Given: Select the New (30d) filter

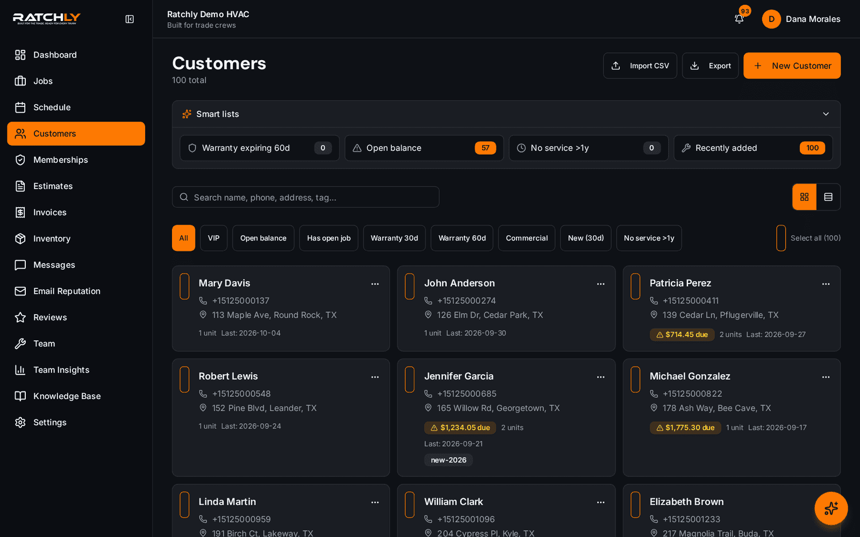Looking at the screenshot, I should point(586,238).
